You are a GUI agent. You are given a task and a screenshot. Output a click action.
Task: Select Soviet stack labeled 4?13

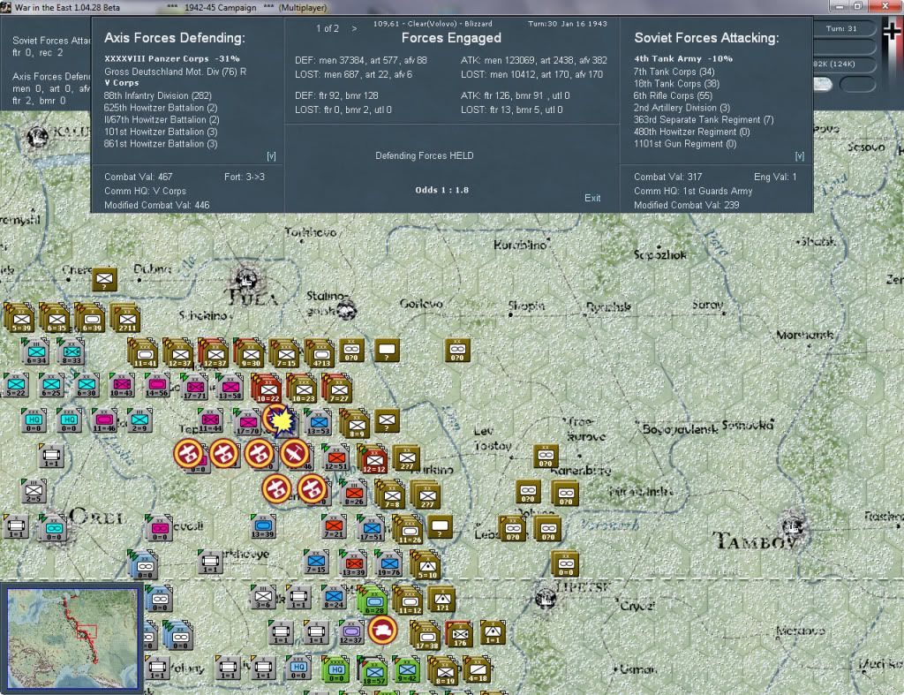click(x=320, y=353)
